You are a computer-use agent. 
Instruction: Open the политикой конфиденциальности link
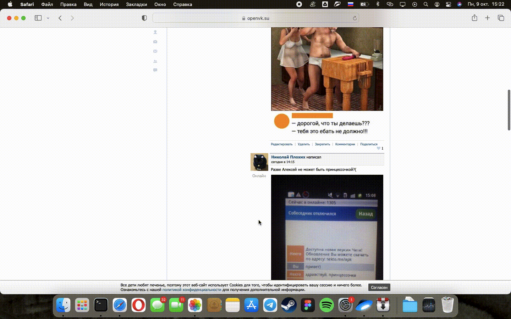pos(192,290)
